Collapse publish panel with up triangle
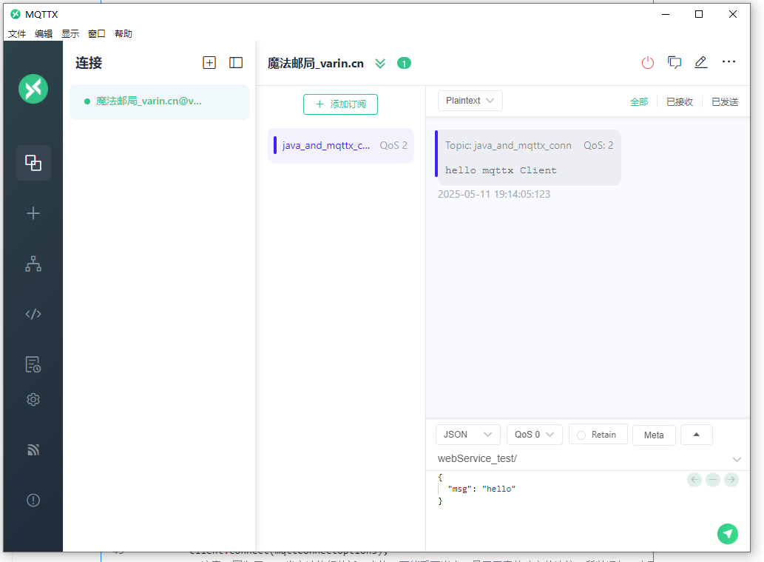The width and height of the screenshot is (764, 562). coord(696,435)
